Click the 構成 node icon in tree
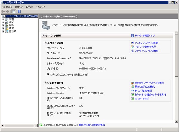The image size is (179, 132). pyautogui.click(x=7, y=28)
